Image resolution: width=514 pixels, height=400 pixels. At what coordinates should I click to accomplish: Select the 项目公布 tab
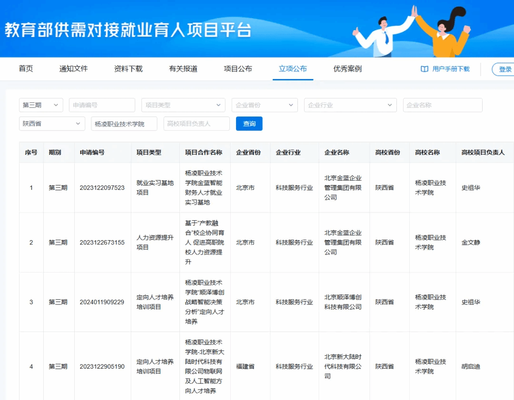pyautogui.click(x=238, y=69)
